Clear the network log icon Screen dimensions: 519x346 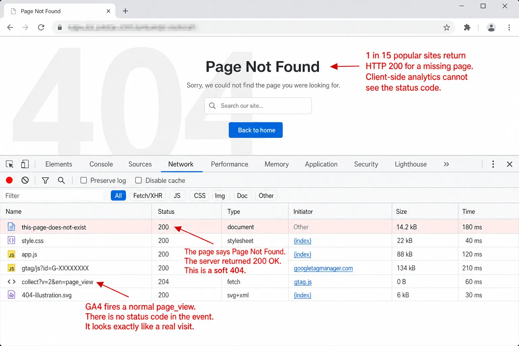[x=25, y=180]
